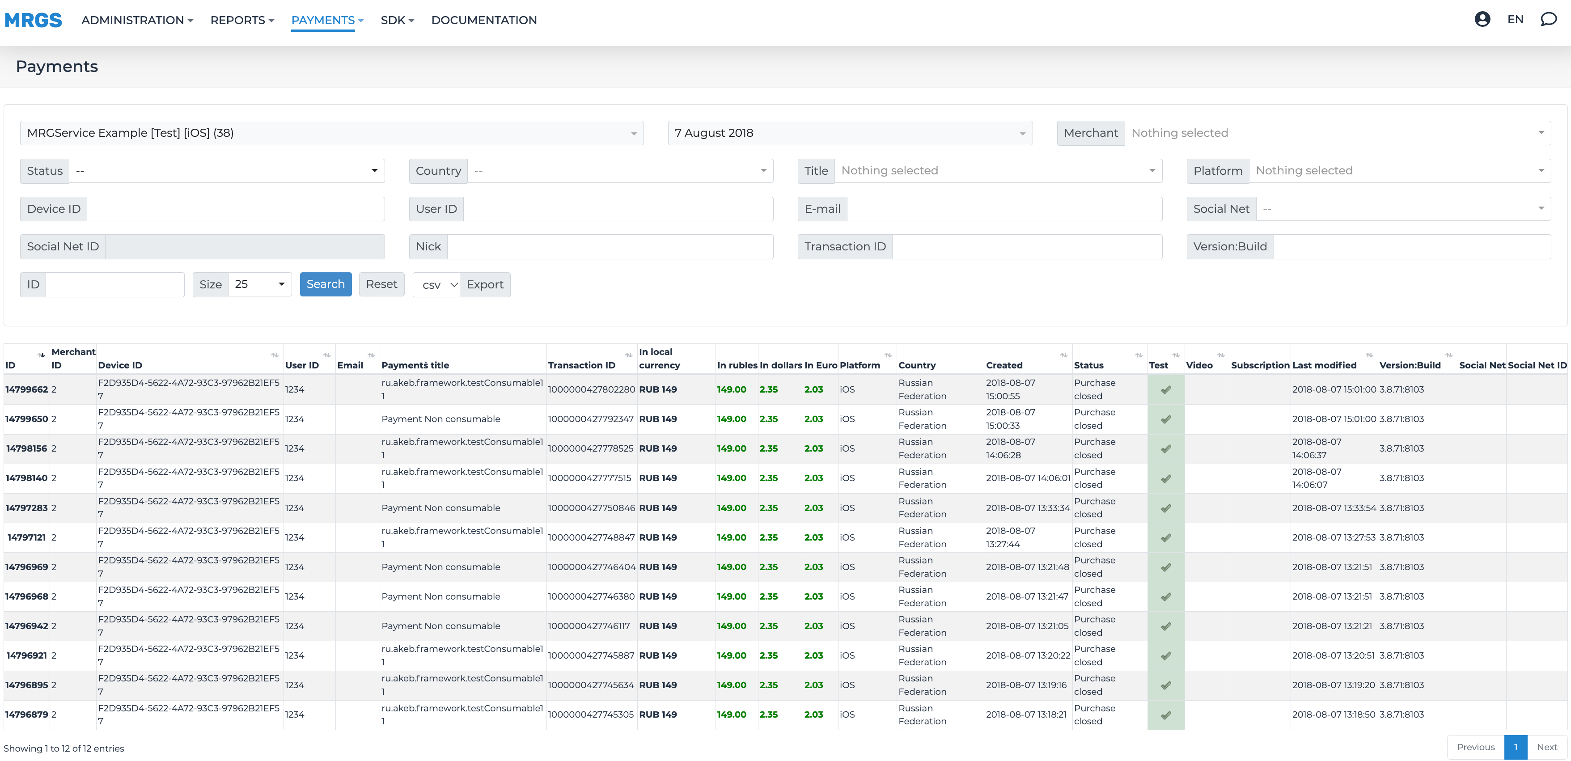Click Test checkmark for payment 14799662
This screenshot has width=1571, height=761.
pyautogui.click(x=1165, y=389)
